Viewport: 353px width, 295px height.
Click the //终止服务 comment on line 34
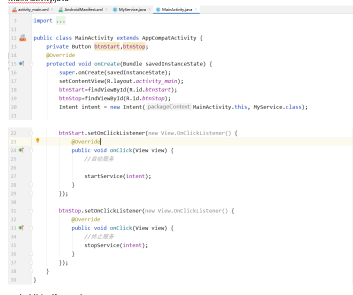pyautogui.click(x=99, y=236)
